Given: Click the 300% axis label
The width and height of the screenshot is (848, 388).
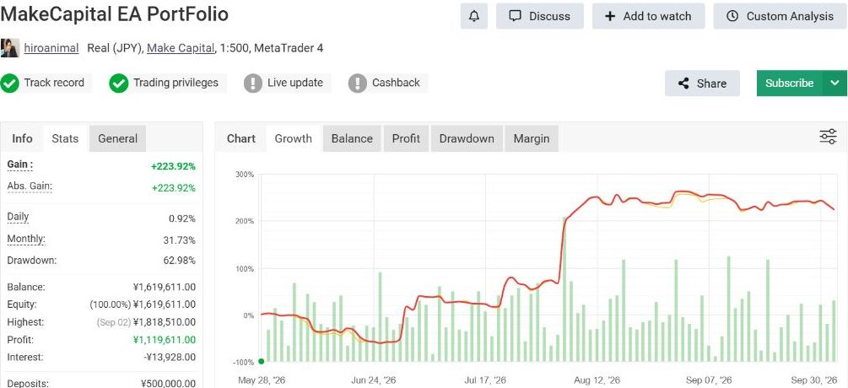Looking at the screenshot, I should tap(245, 175).
